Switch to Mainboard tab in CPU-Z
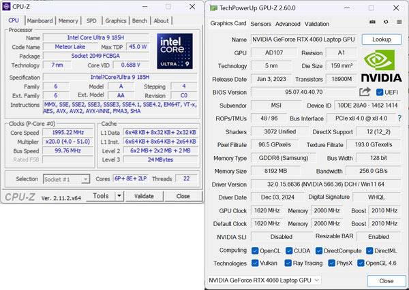 (40, 21)
